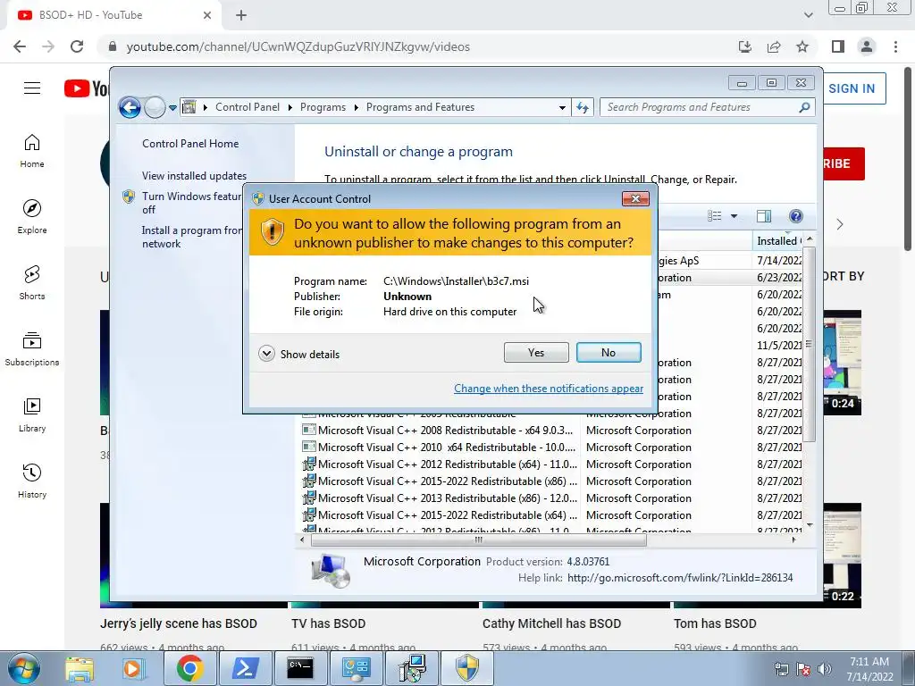Screen dimensions: 915x686
Task: Go to YouTube Home in sidebar
Action: pyautogui.click(x=32, y=151)
